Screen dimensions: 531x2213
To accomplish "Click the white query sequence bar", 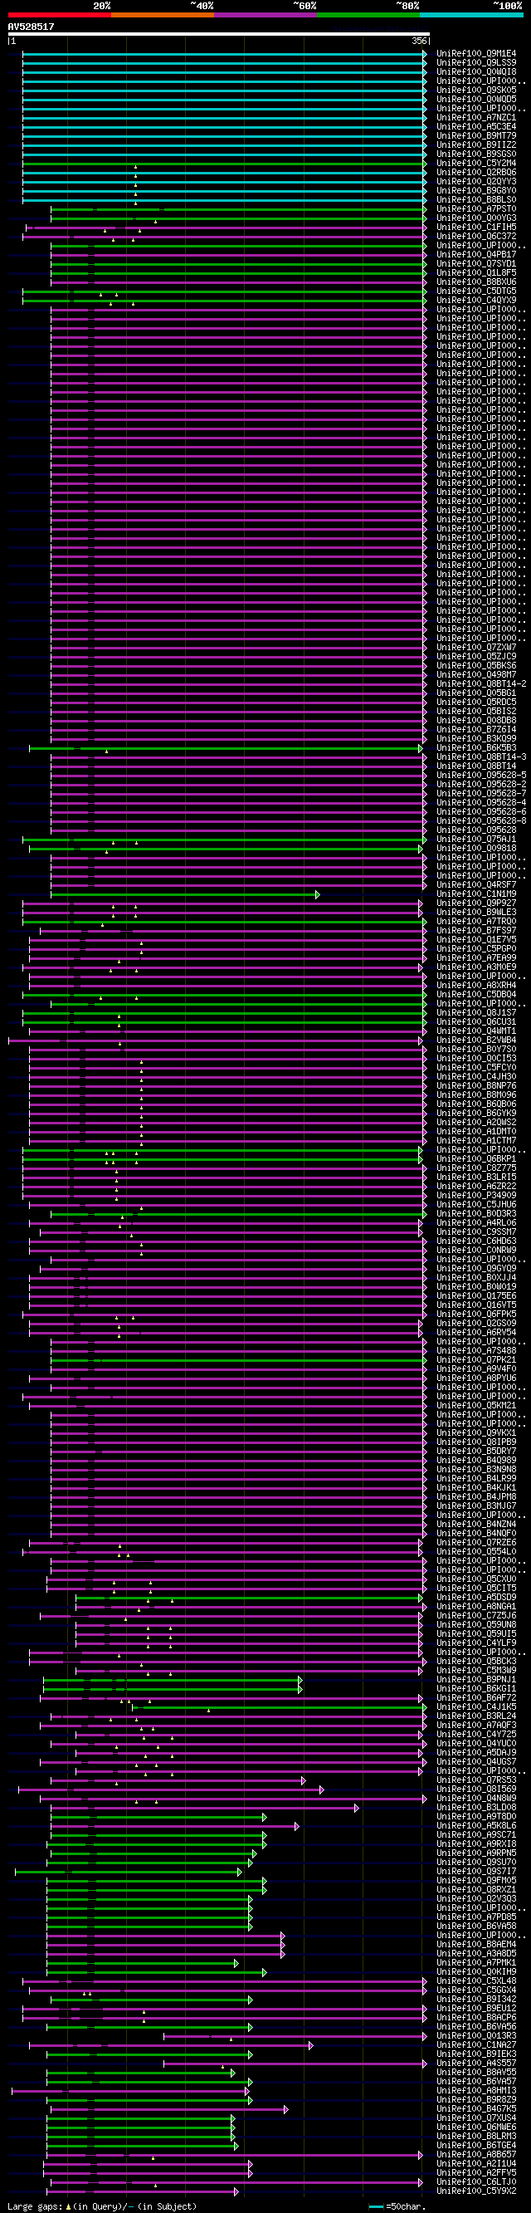I will tap(218, 34).
